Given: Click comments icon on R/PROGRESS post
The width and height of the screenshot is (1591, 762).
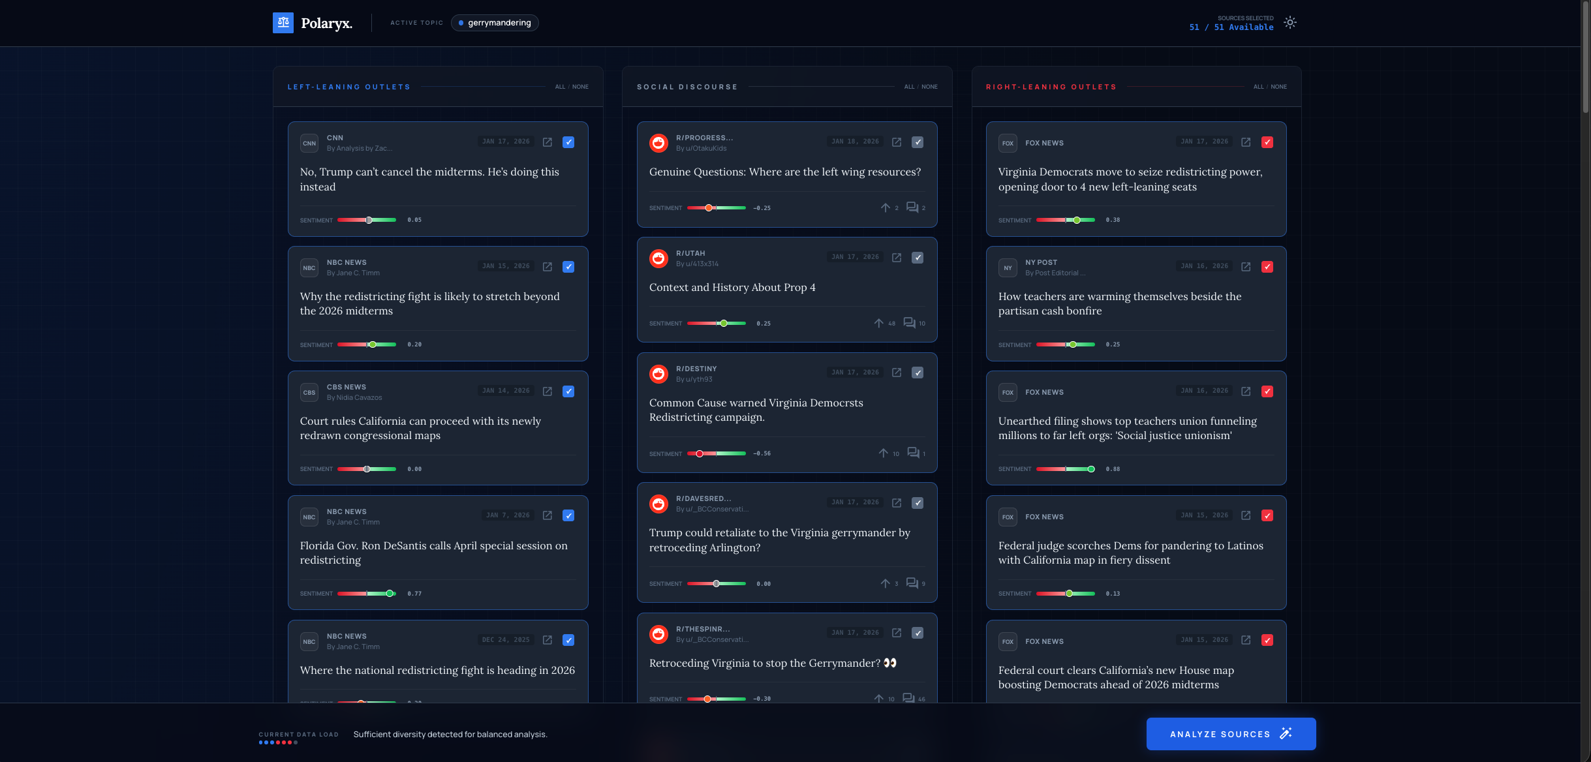Looking at the screenshot, I should click(x=912, y=207).
